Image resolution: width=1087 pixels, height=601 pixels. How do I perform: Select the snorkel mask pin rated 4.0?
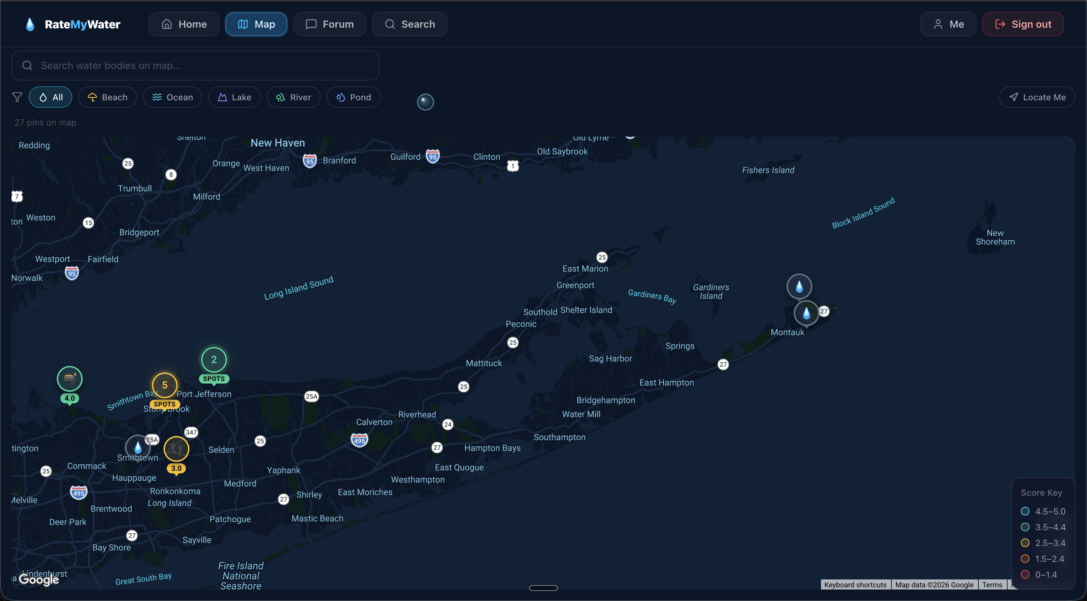point(70,379)
